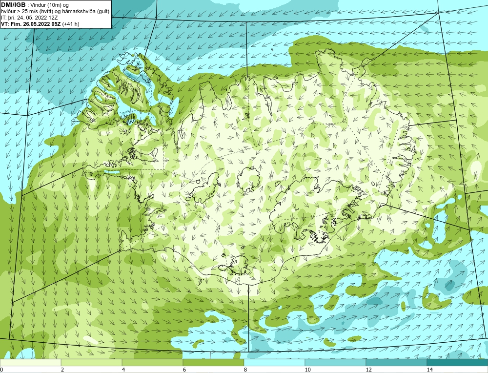
Task: Click the legend value label 2
Action: (62, 370)
